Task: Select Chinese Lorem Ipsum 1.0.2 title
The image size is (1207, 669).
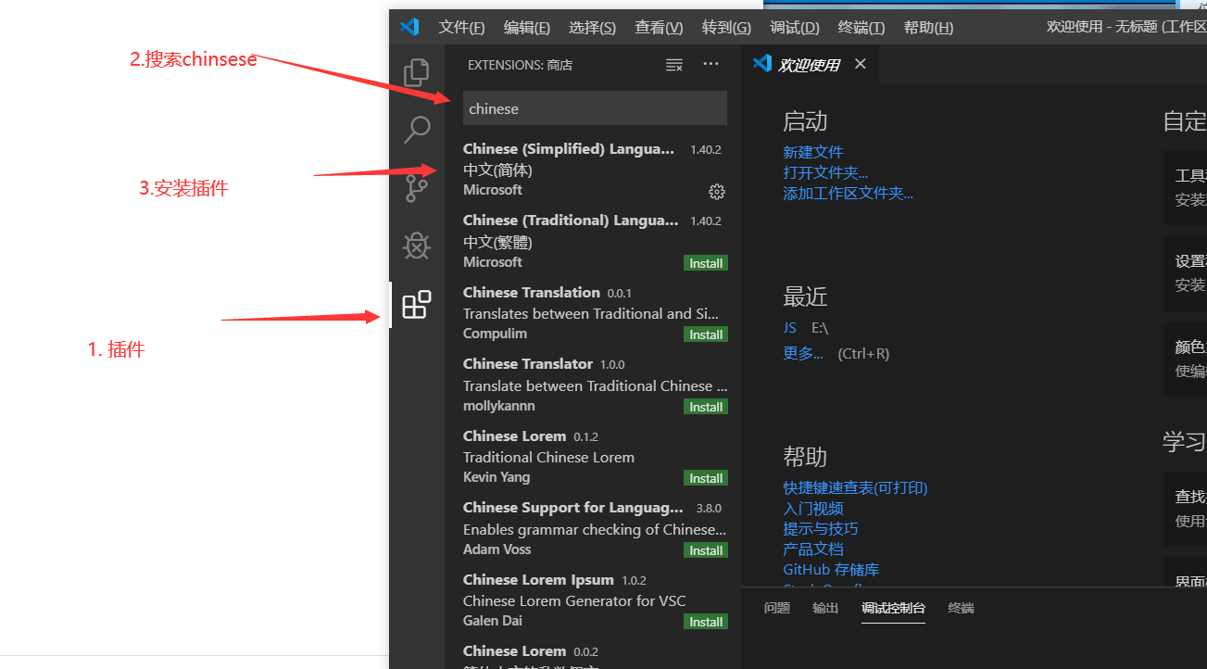Action: click(x=538, y=579)
